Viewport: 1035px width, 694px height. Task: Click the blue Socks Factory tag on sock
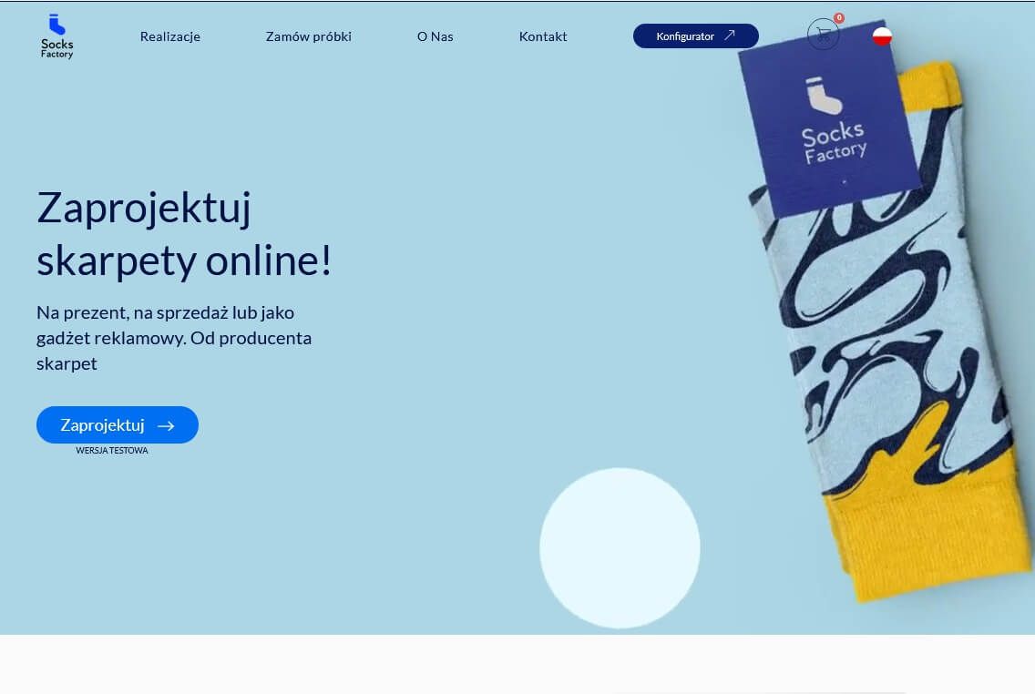(830, 126)
